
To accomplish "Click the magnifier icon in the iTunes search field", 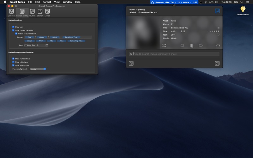I will 131,54.
